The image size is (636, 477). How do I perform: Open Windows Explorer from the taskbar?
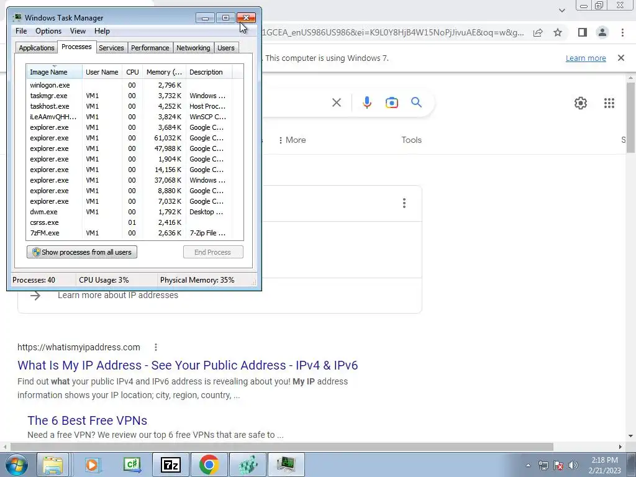[53, 465]
